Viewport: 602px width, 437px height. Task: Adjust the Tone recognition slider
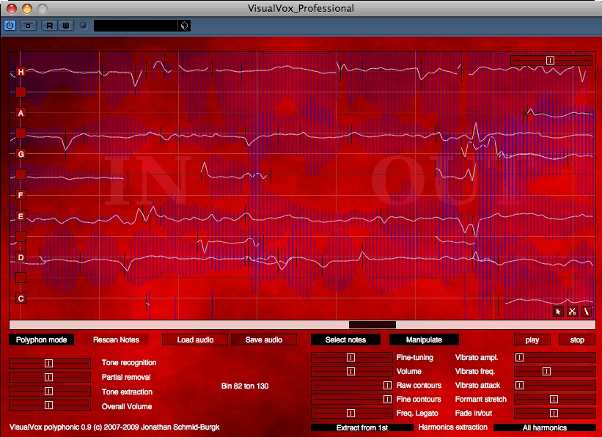[50, 363]
